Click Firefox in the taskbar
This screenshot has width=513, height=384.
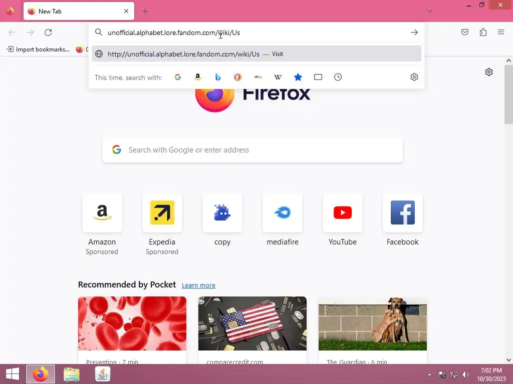click(x=41, y=374)
